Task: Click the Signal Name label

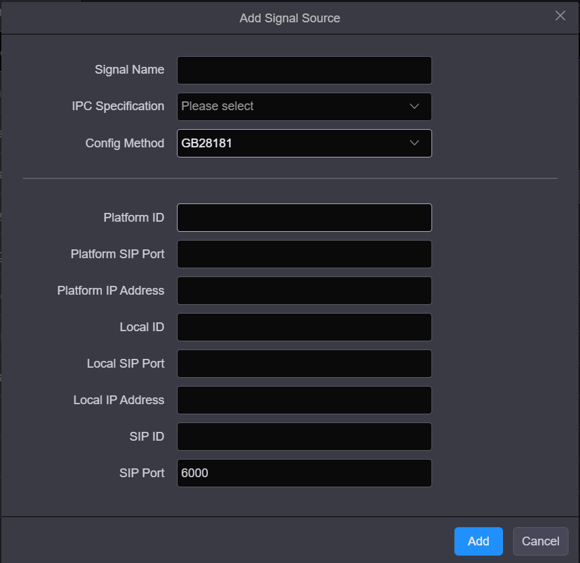Action: [x=129, y=70]
